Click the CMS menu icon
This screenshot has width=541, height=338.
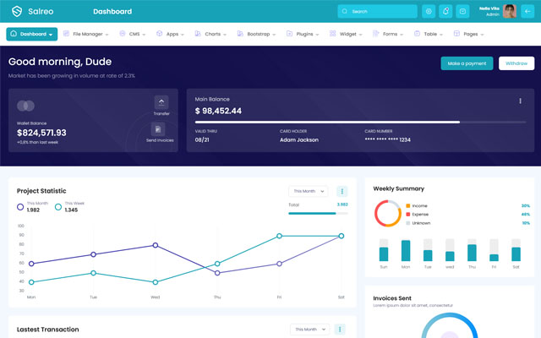(x=122, y=34)
